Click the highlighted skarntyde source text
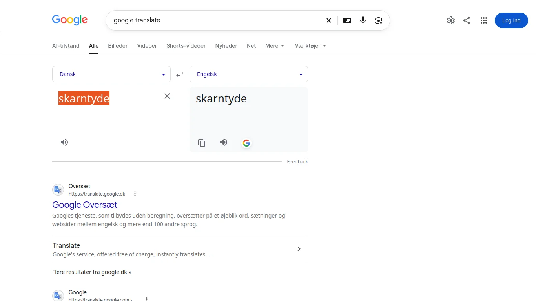536x301 pixels. click(84, 98)
